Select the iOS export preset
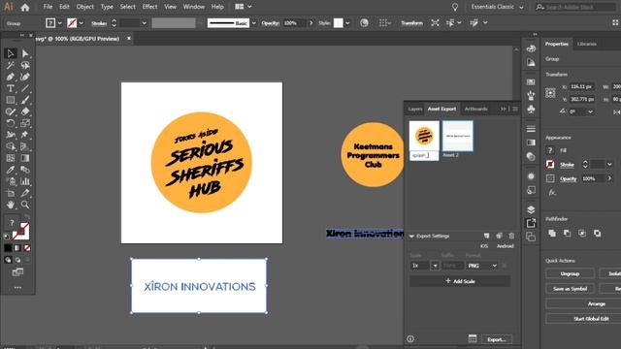Image resolution: width=621 pixels, height=349 pixels. 484,246
